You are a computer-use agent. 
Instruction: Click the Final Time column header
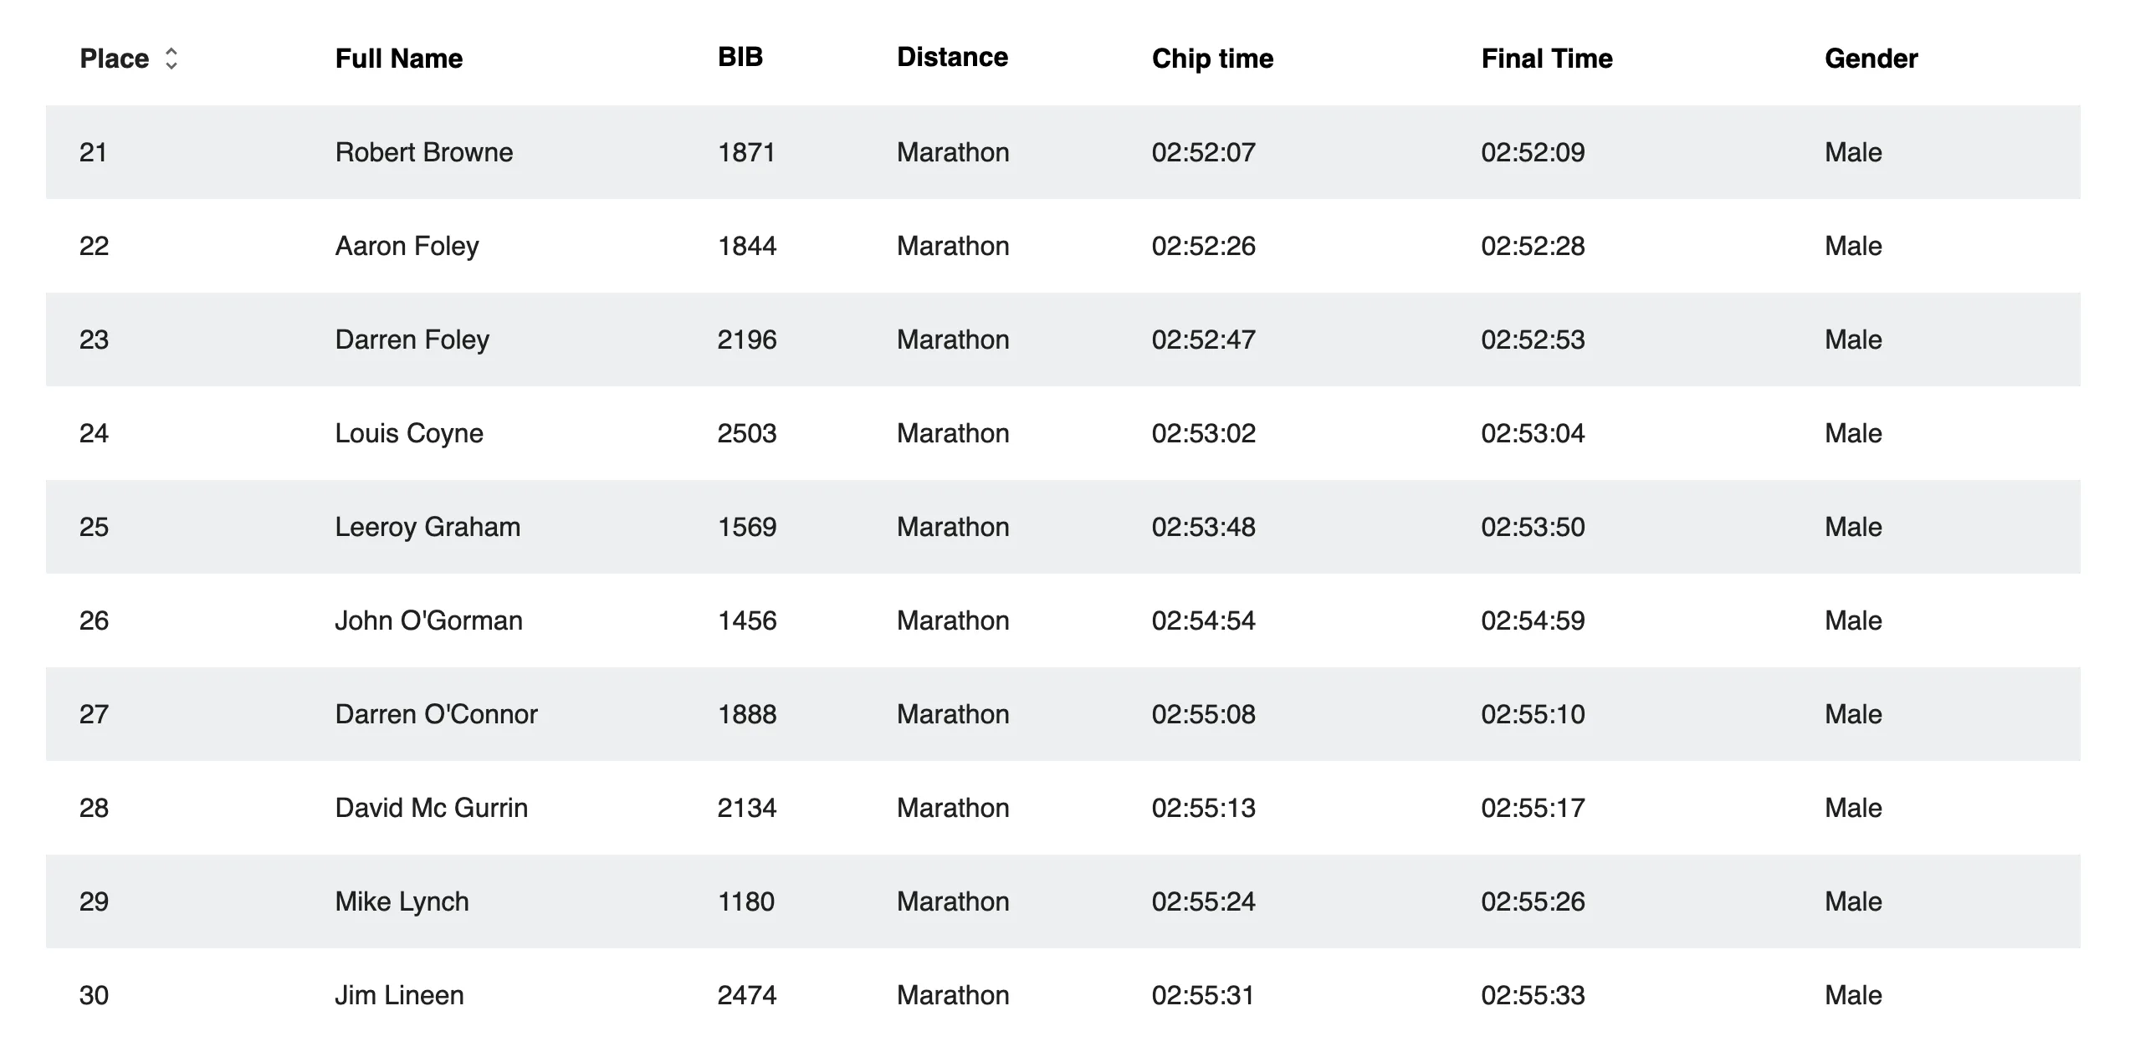pyautogui.click(x=1546, y=59)
